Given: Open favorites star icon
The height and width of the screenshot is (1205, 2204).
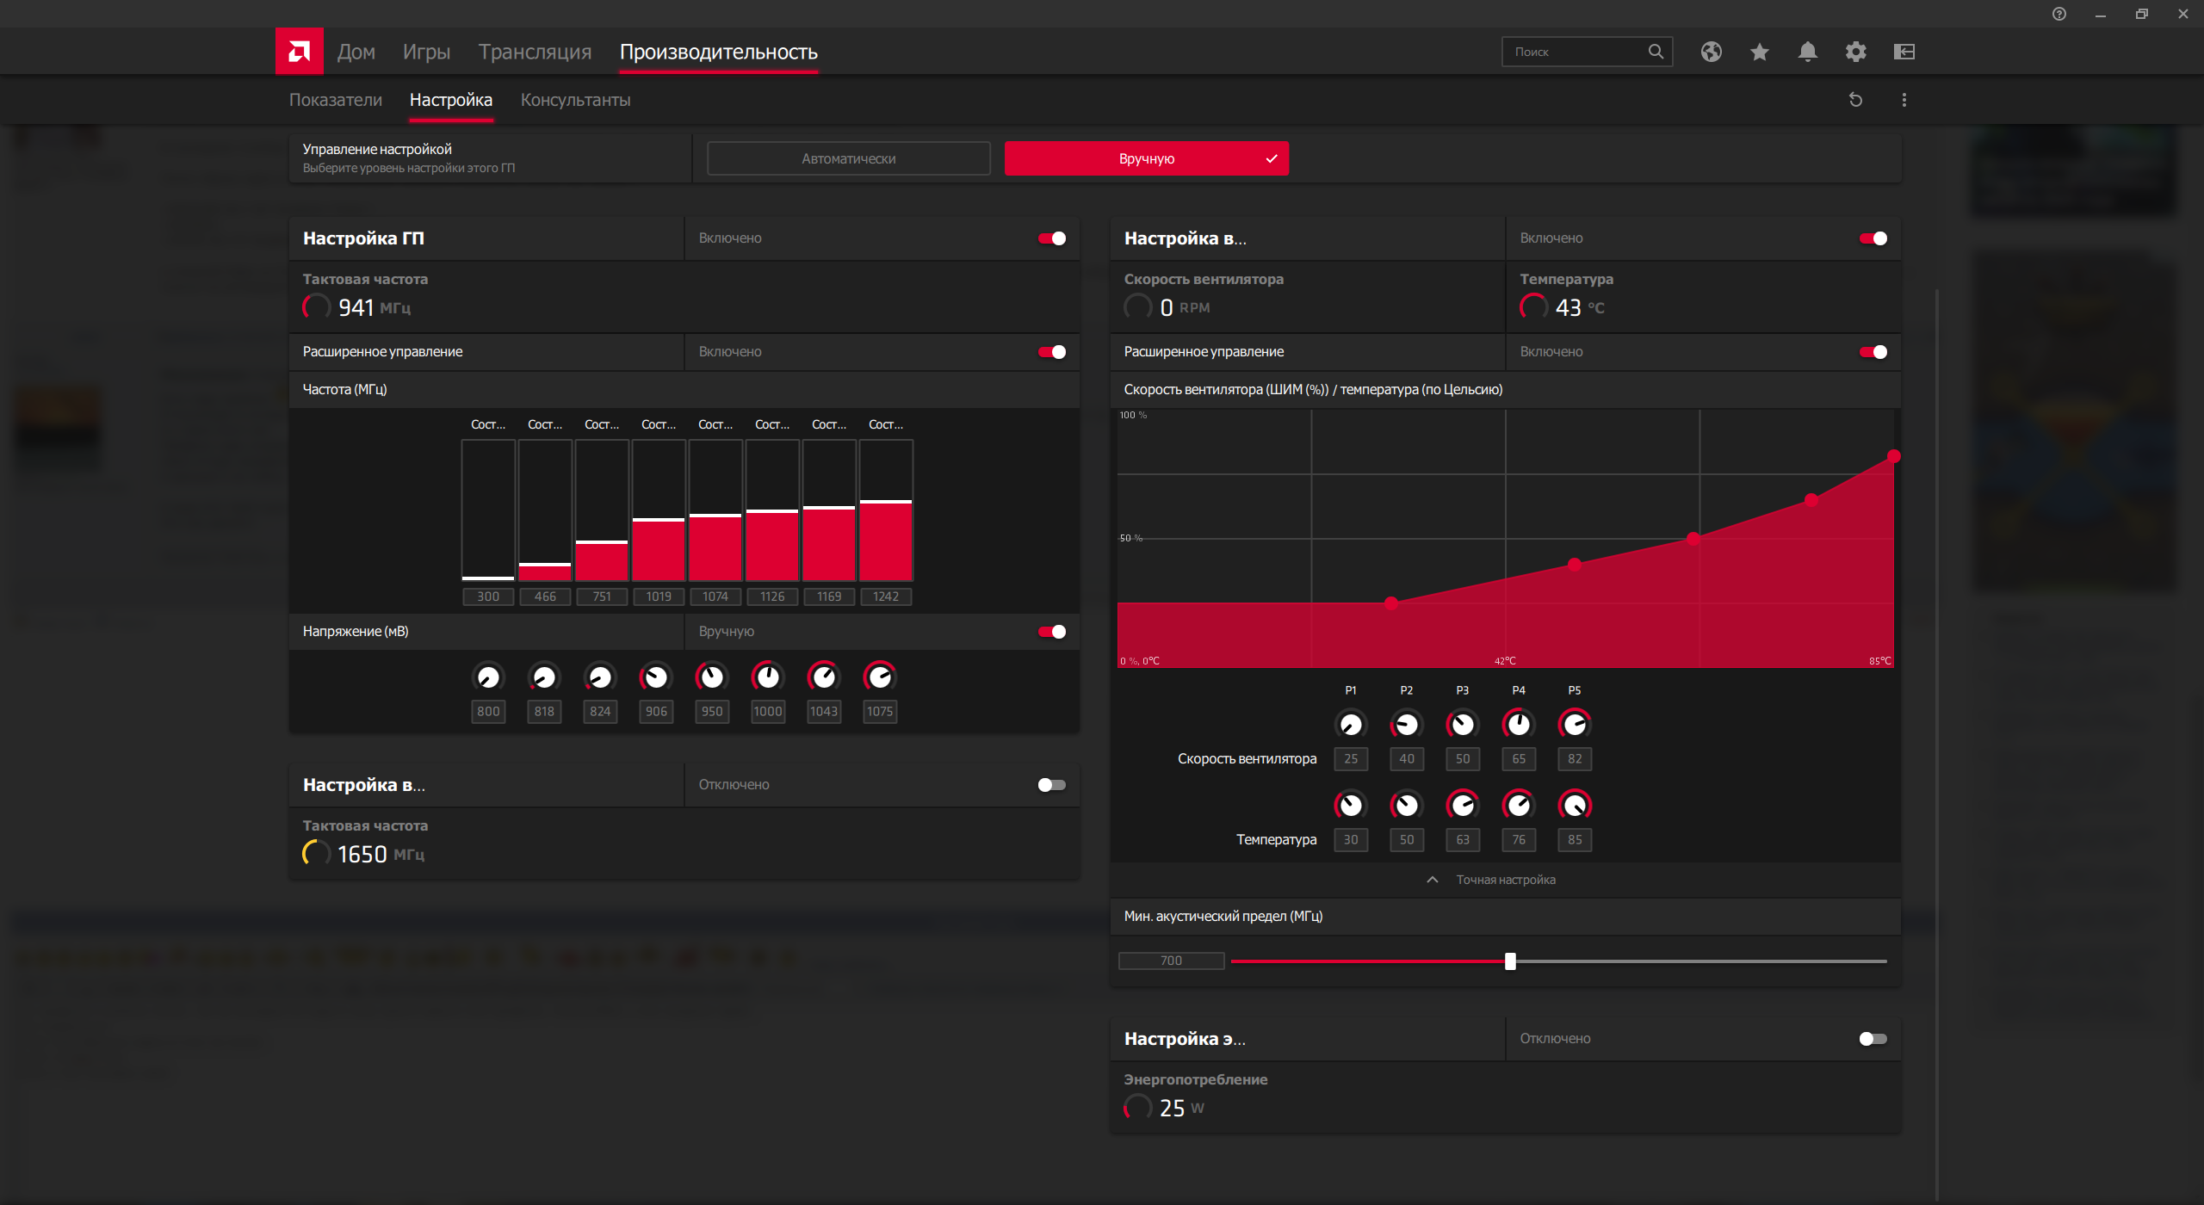Looking at the screenshot, I should pos(1759,52).
